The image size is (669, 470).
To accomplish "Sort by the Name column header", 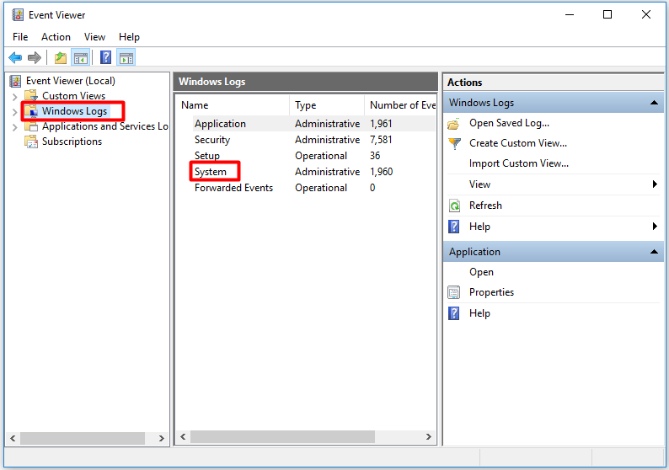I will (x=233, y=105).
